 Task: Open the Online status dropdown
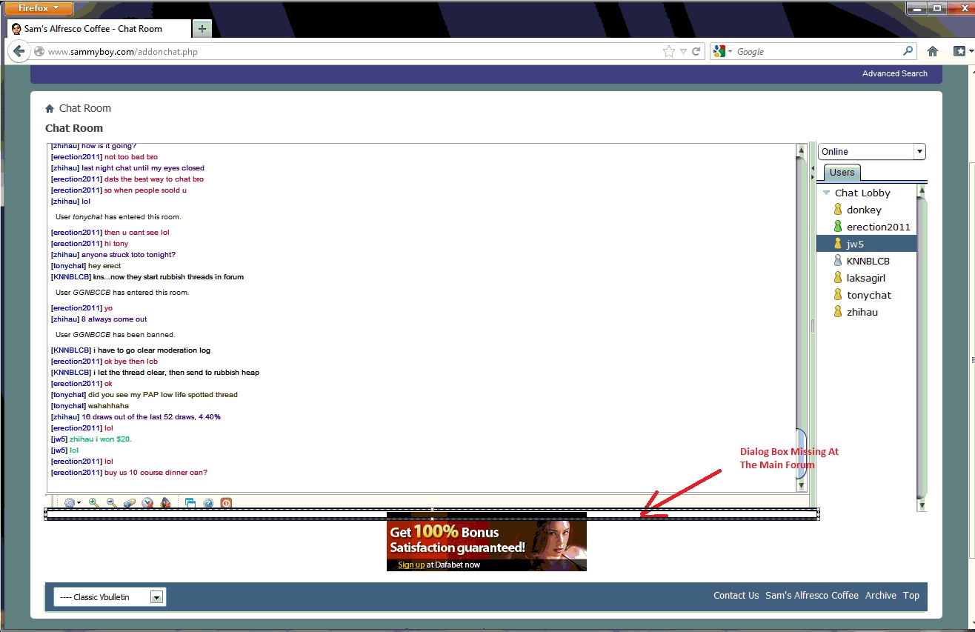pos(871,151)
